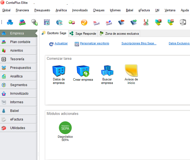Click the first blue cubes toolbar icon
Screen dimensions: 190x160
(x=10, y=22)
